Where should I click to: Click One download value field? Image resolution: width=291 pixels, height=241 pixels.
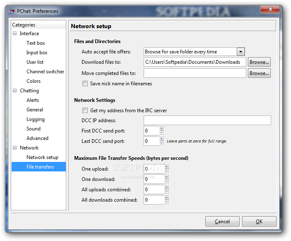[154, 179]
